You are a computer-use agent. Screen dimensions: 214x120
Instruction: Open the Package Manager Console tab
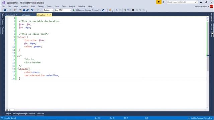point(24,114)
